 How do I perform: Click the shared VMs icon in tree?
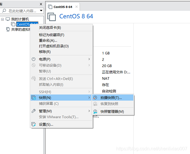(8, 29)
